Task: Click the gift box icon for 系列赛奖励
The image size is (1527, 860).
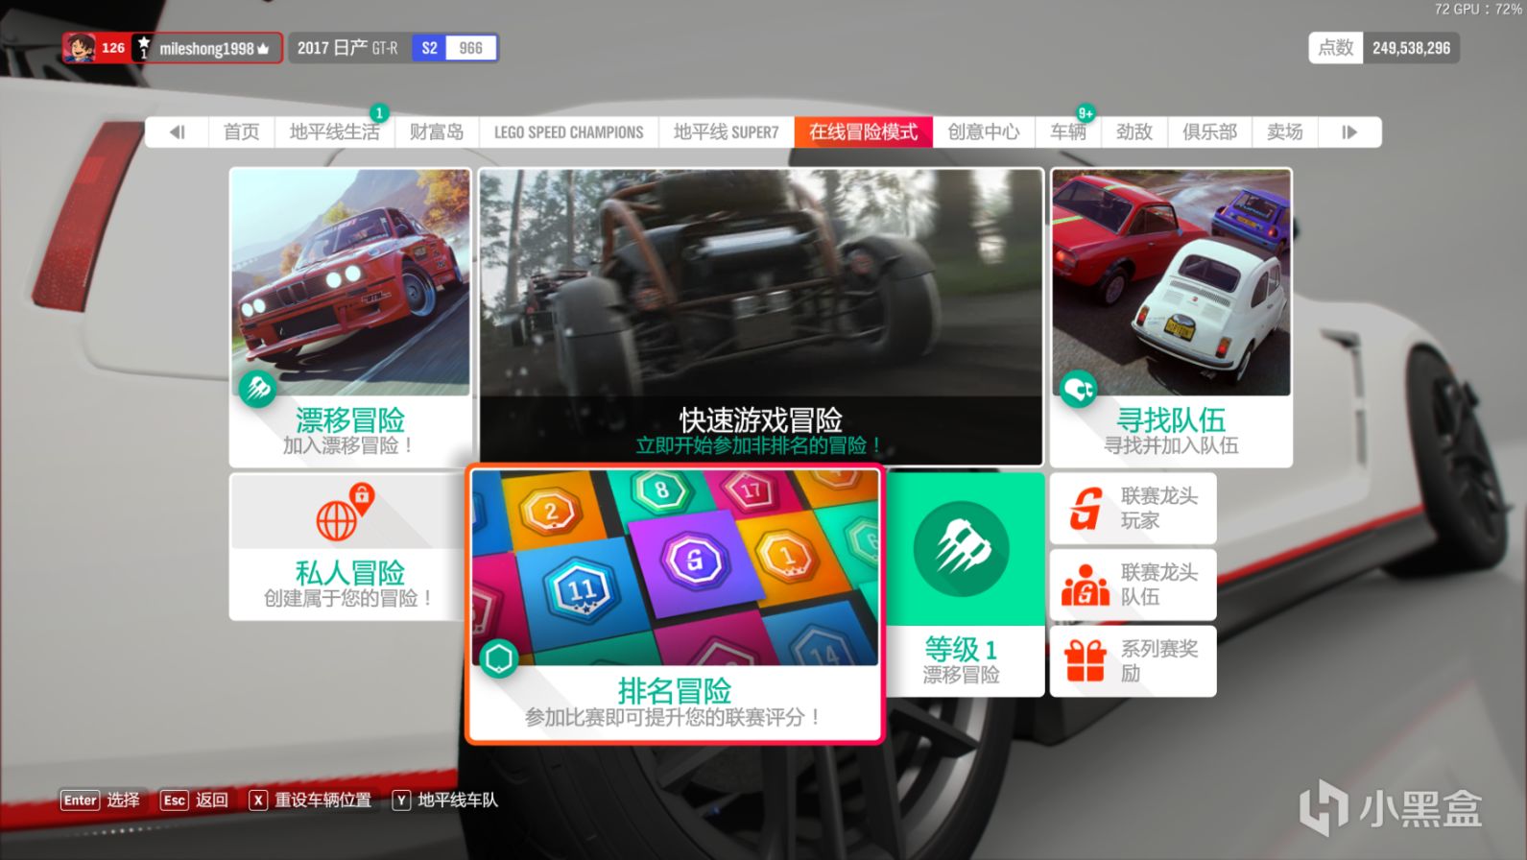Action: click(1086, 661)
